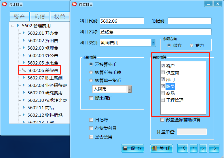Jump to first record with << button
This screenshot has width=224, height=158.
183,148
